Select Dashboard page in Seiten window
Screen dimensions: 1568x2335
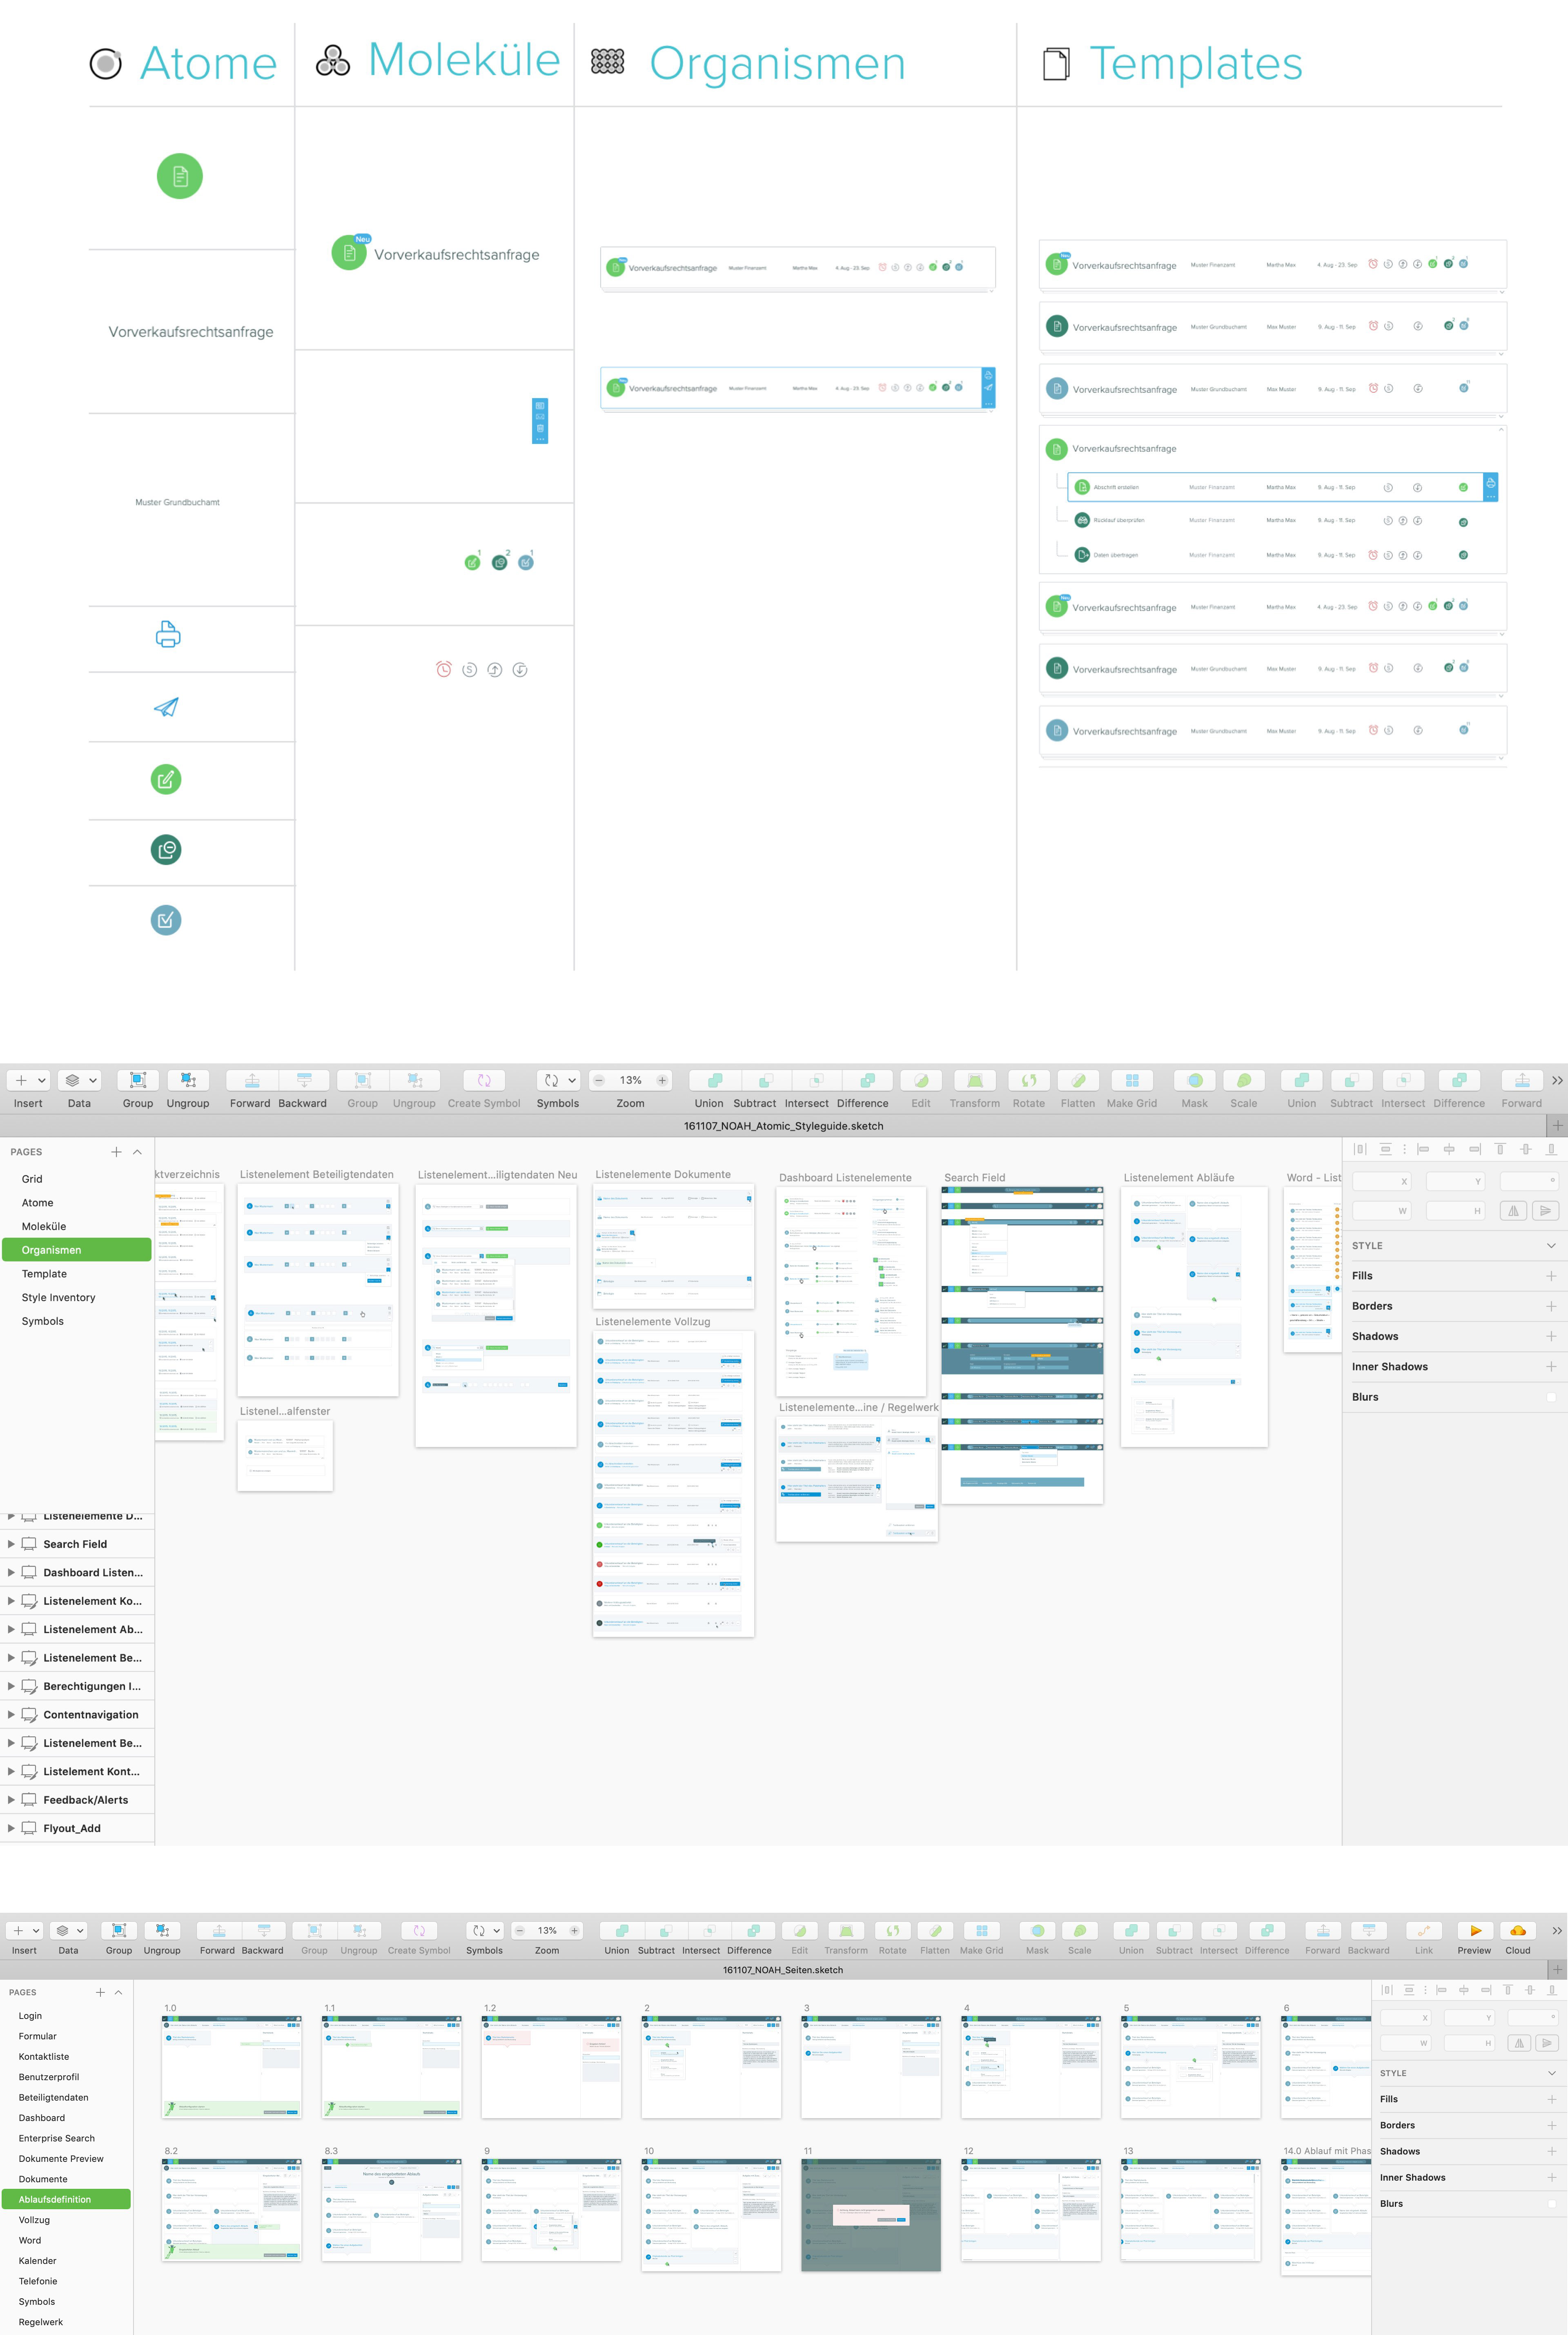[x=42, y=2118]
